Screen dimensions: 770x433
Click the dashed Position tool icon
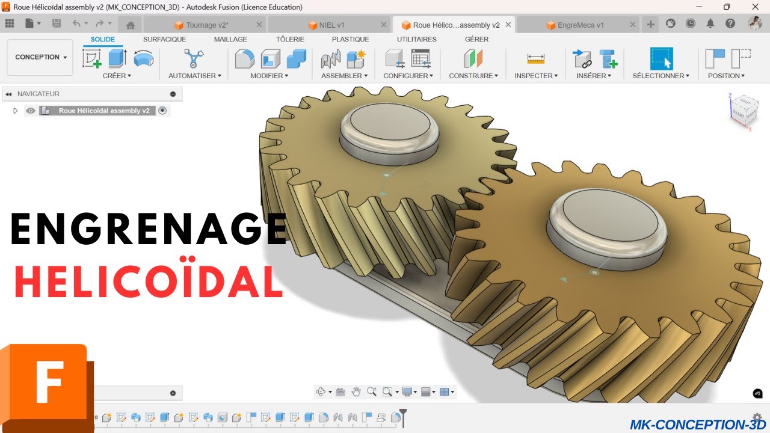(741, 58)
